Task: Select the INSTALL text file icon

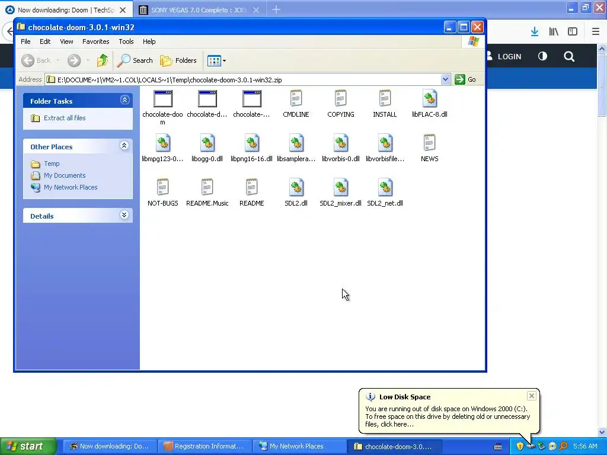Action: (x=385, y=98)
